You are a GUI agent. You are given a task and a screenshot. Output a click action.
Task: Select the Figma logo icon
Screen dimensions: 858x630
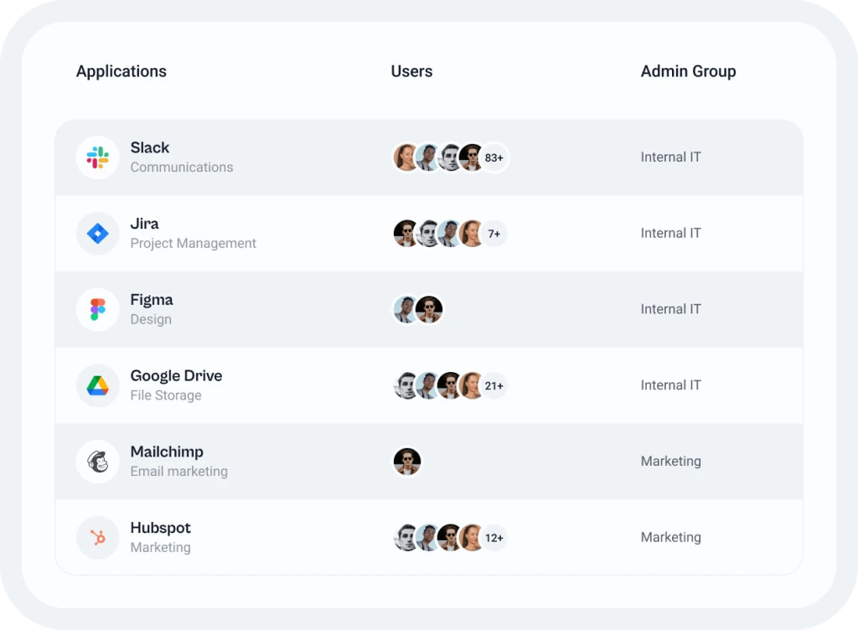(98, 309)
